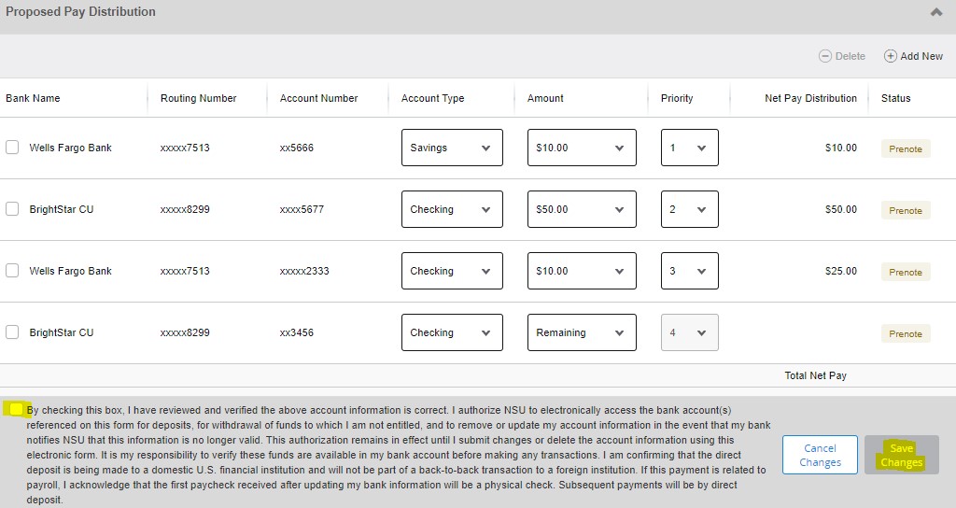Click the Account Type column header

[x=433, y=98]
